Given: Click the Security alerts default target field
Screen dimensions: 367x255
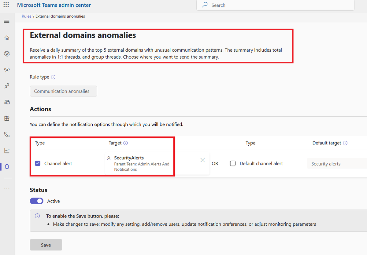Looking at the screenshot, I should click(337, 164).
